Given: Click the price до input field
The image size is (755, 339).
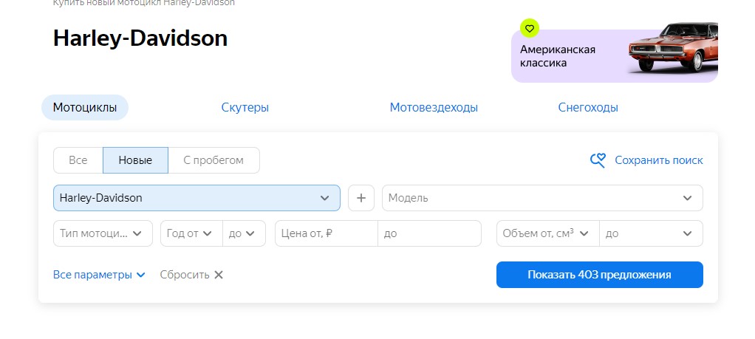Looking at the screenshot, I should (x=429, y=233).
